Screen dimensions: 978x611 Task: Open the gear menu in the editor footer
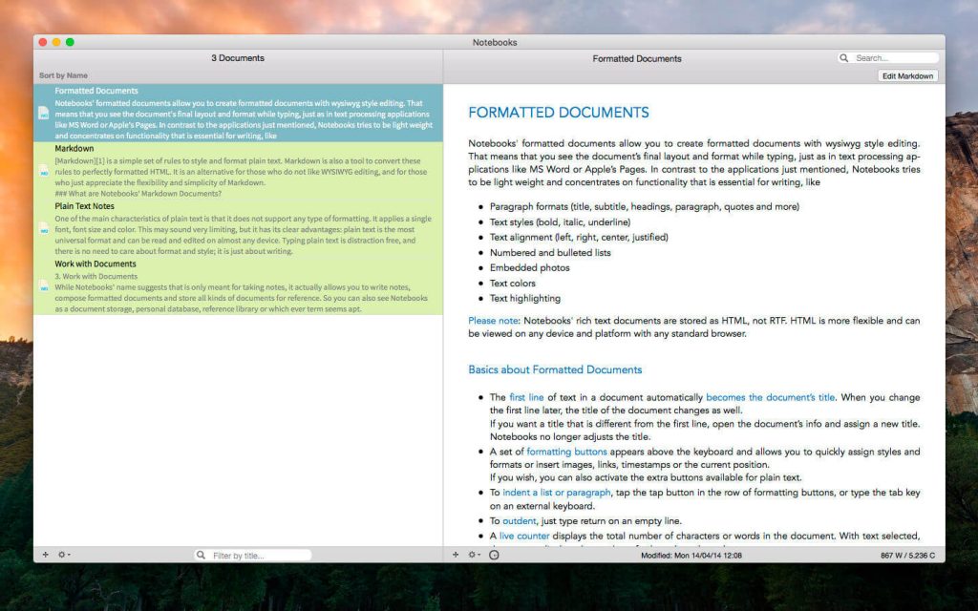pyautogui.click(x=471, y=554)
